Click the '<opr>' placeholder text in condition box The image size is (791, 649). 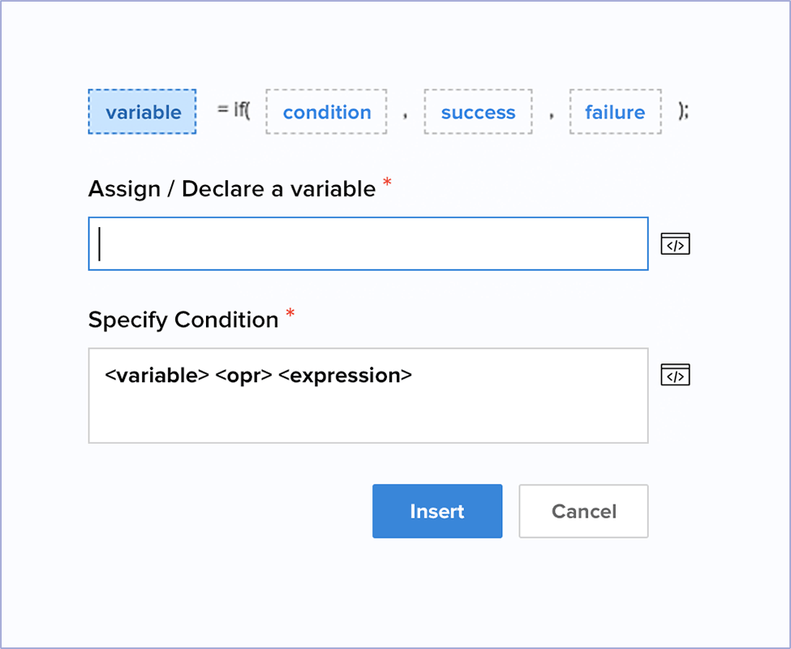coord(243,376)
